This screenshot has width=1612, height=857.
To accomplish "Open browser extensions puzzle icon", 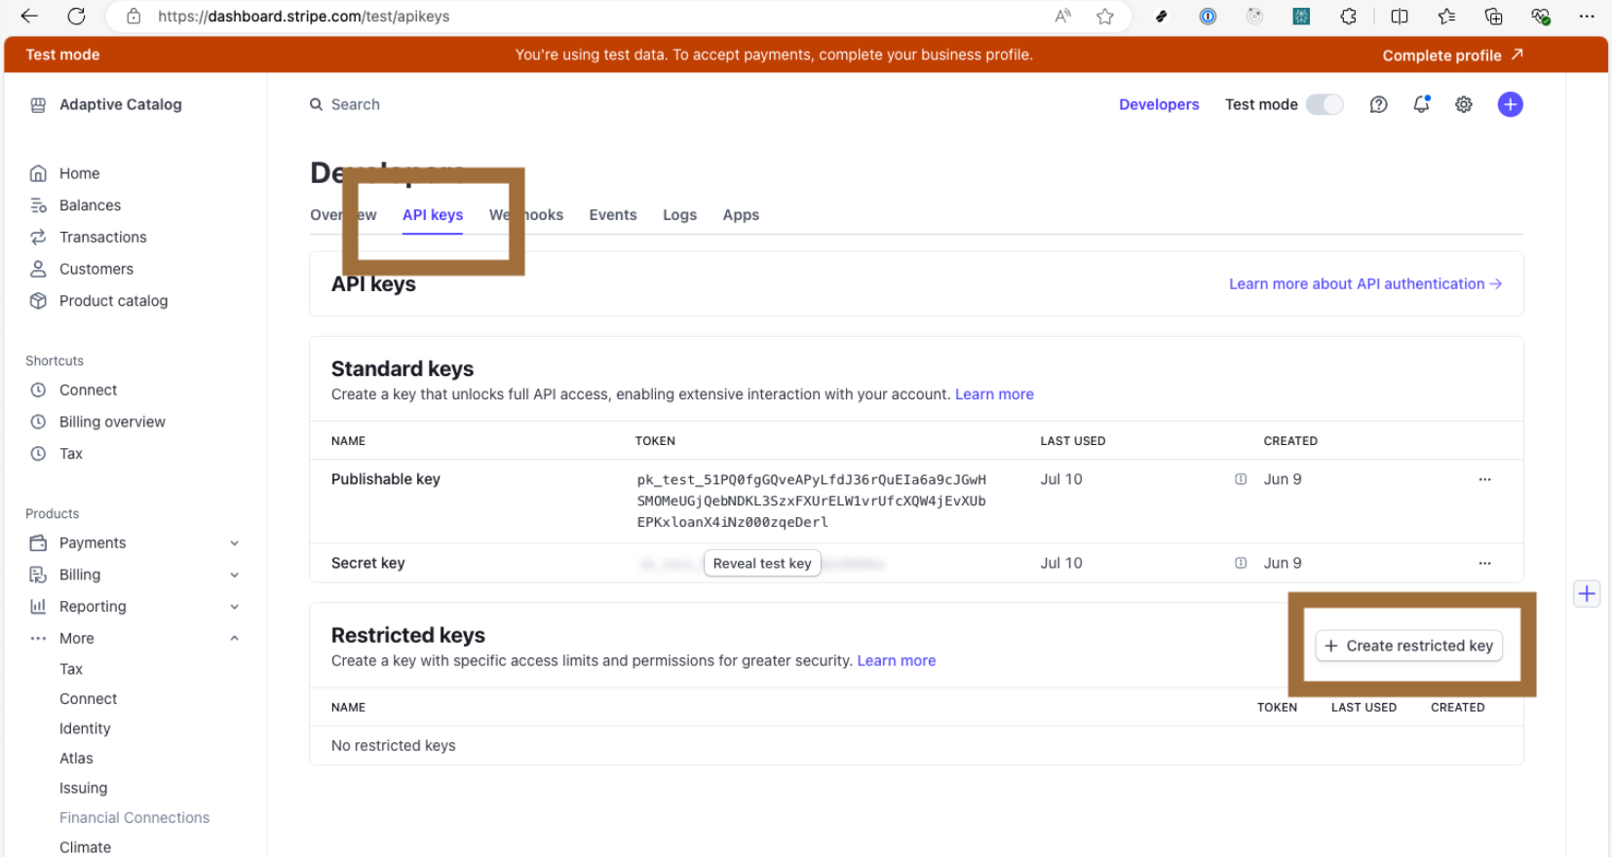I will click(1348, 16).
